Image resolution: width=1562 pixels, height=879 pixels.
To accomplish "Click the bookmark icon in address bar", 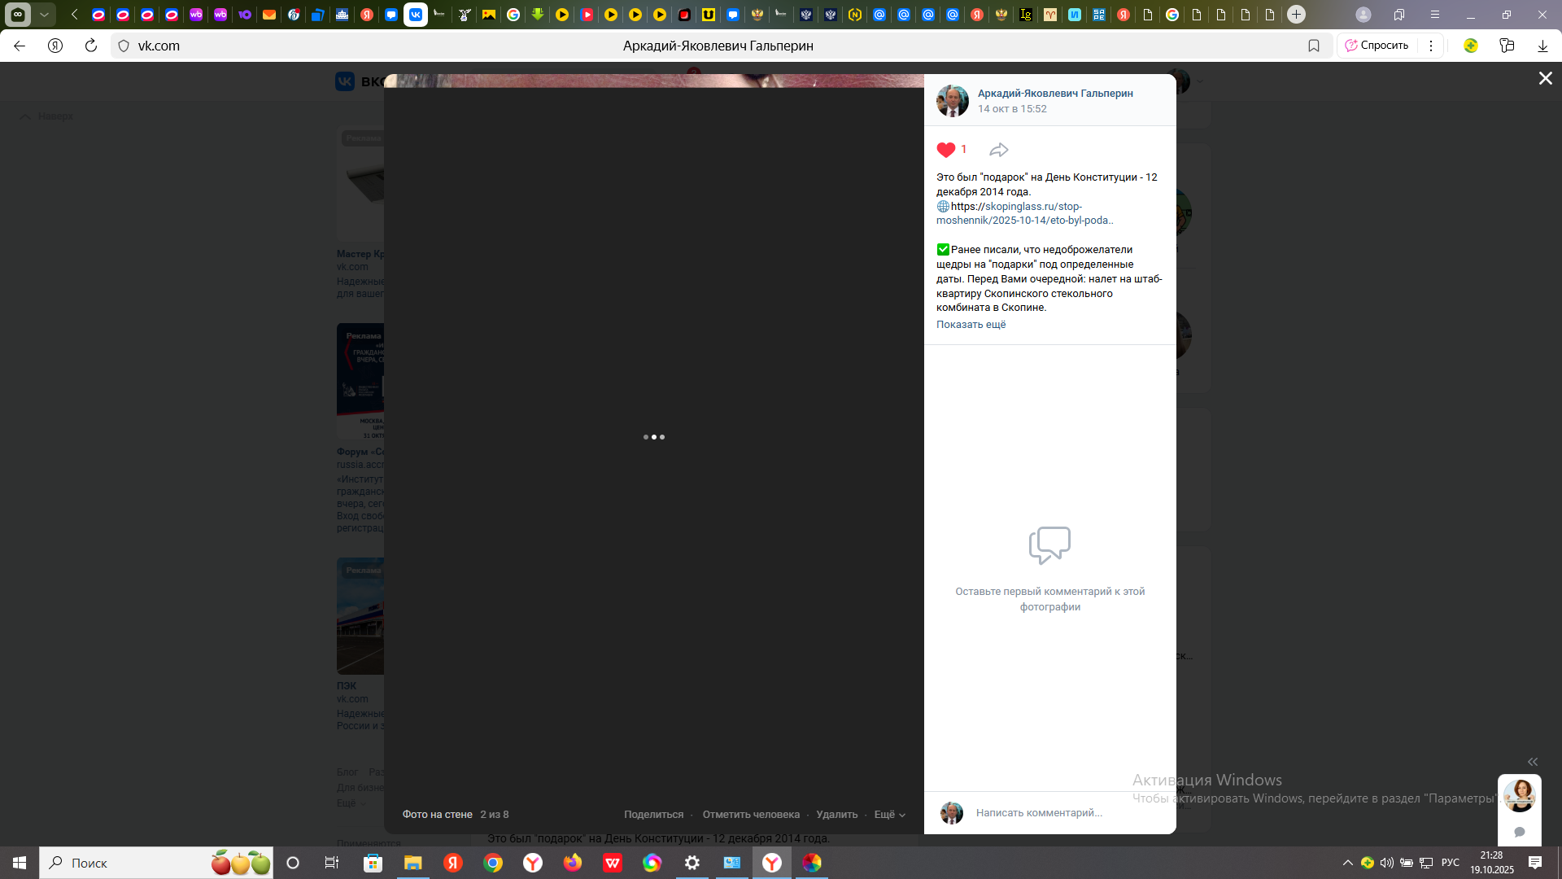I will click(1313, 46).
